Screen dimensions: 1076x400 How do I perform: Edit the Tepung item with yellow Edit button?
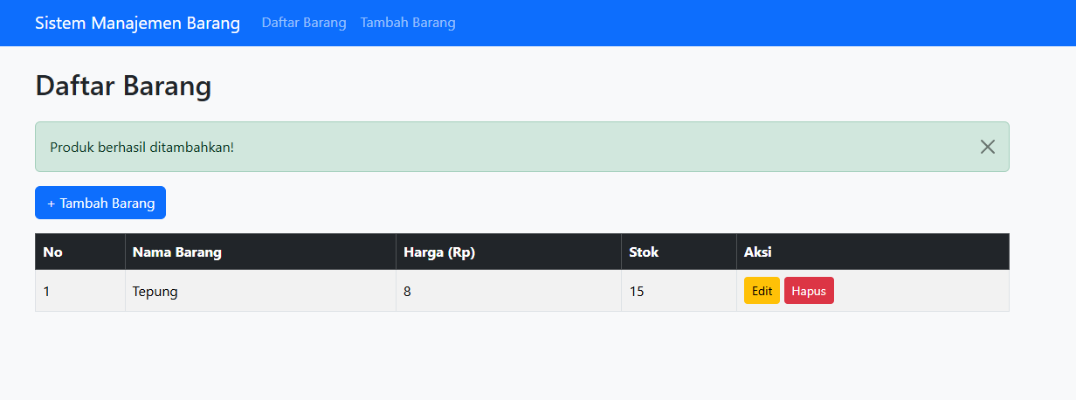point(762,291)
